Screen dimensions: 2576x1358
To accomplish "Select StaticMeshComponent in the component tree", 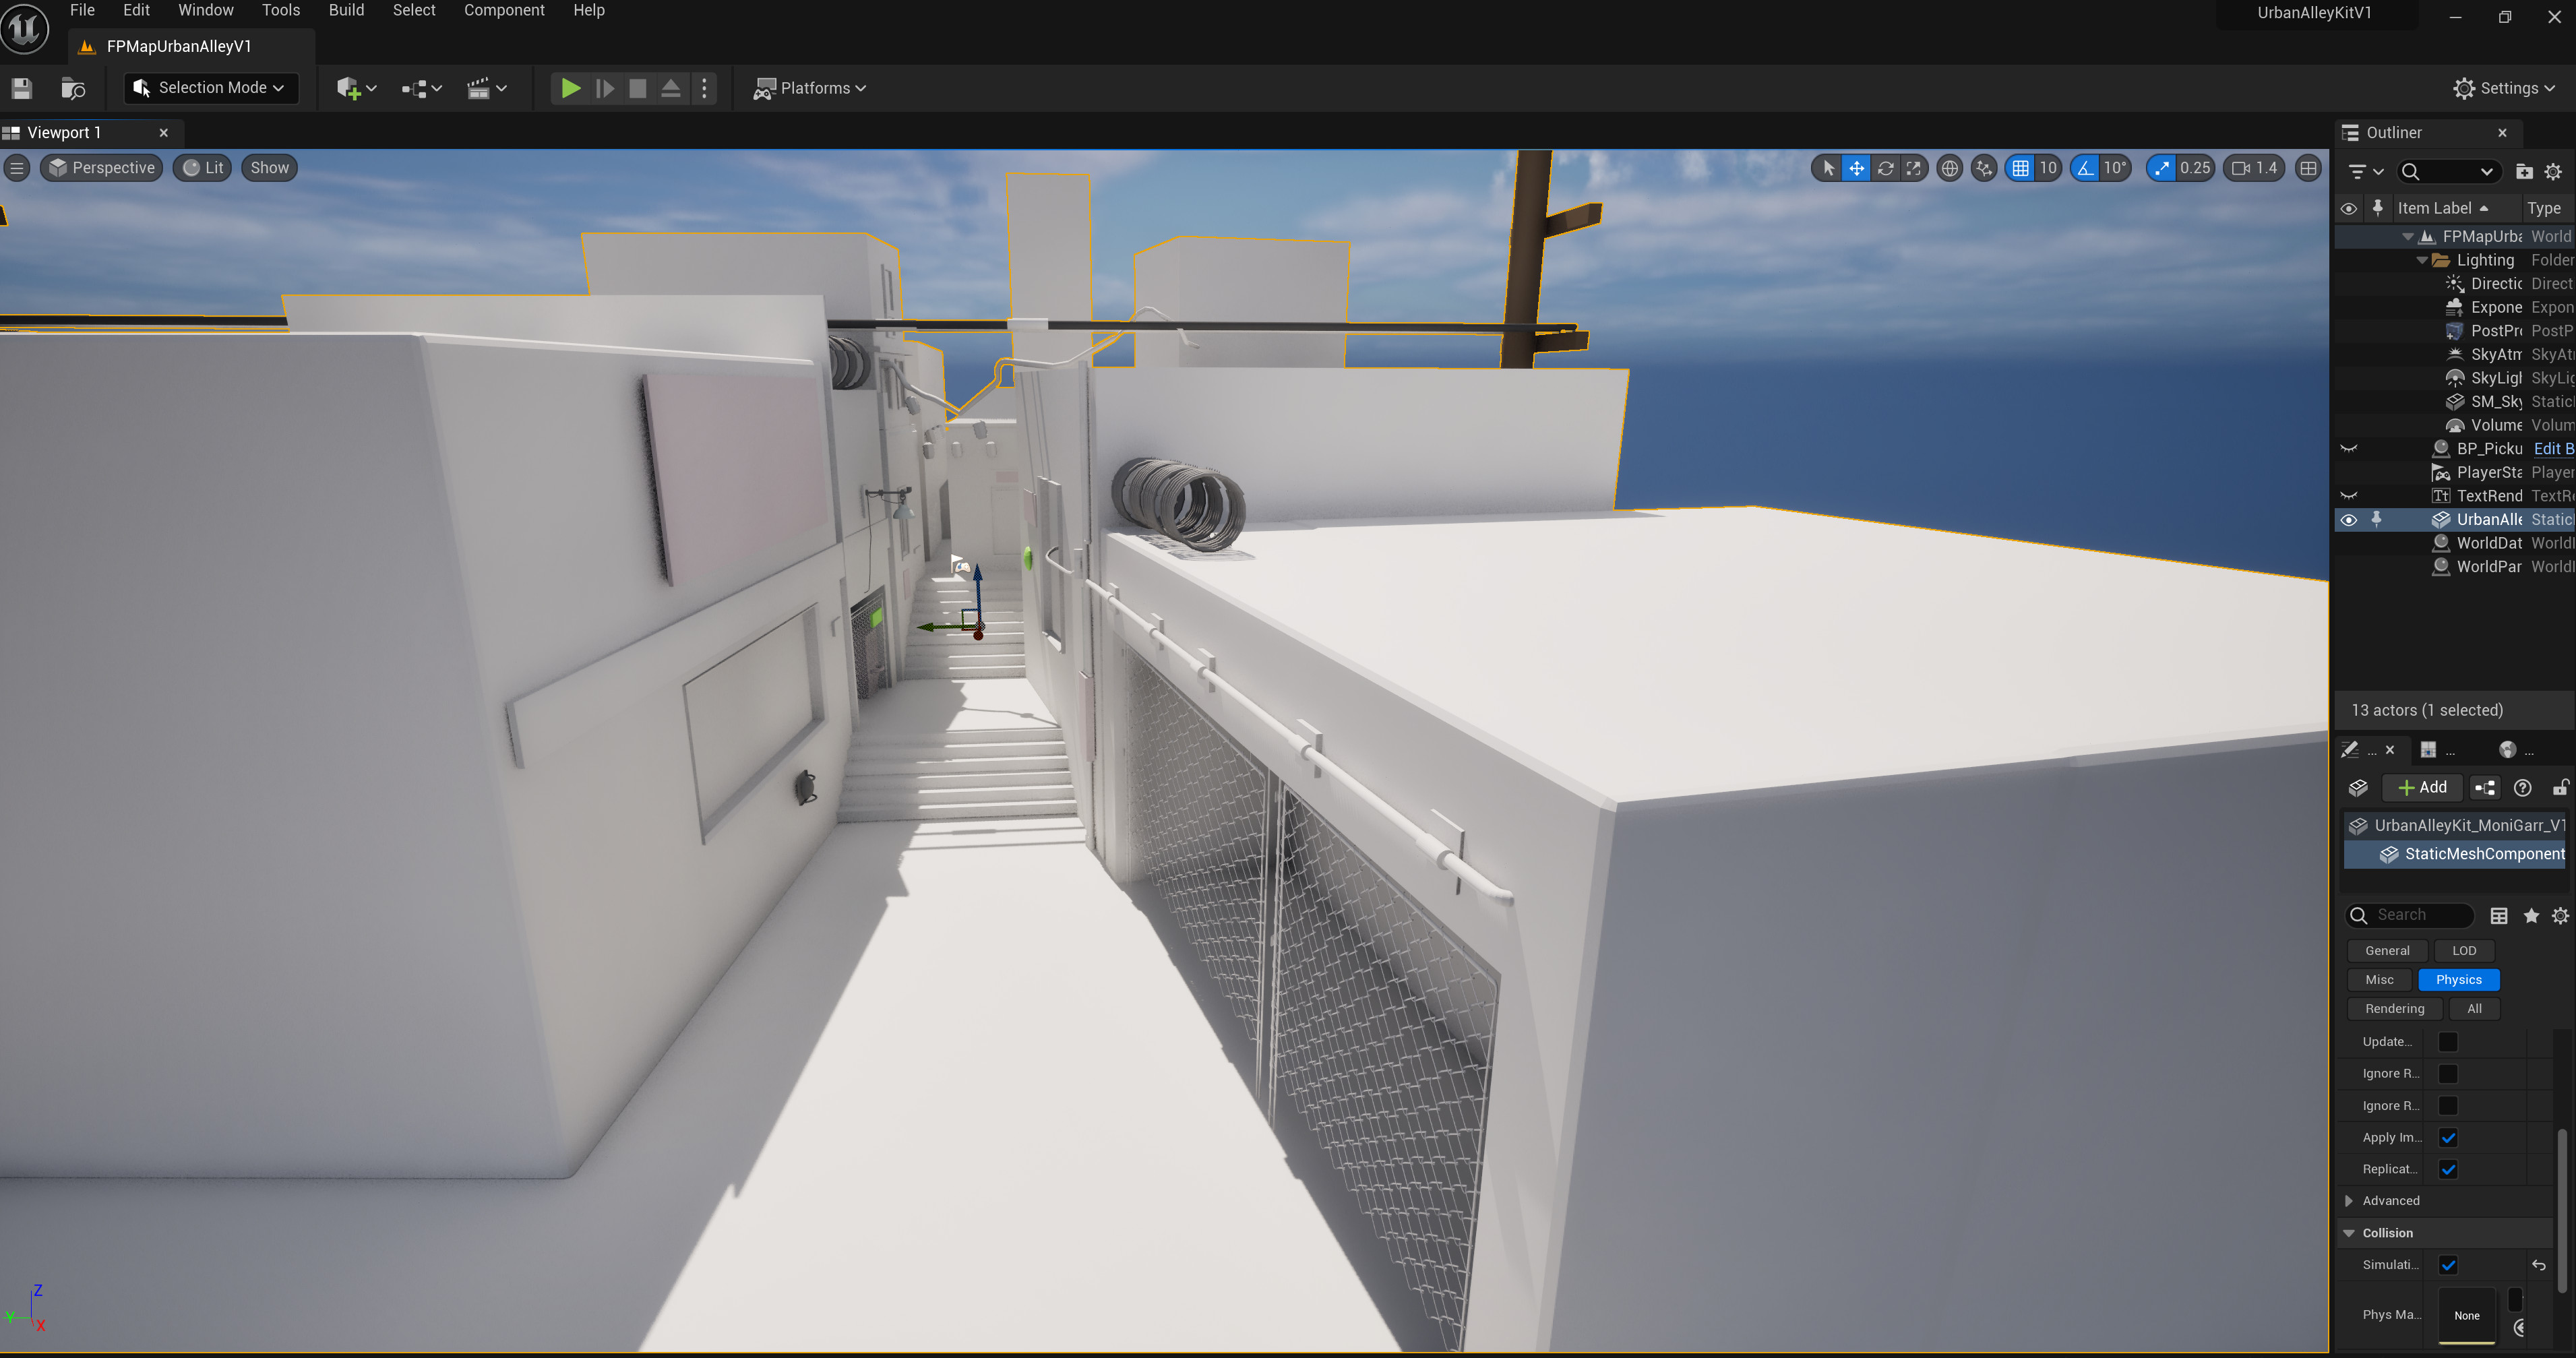I will coord(2455,854).
